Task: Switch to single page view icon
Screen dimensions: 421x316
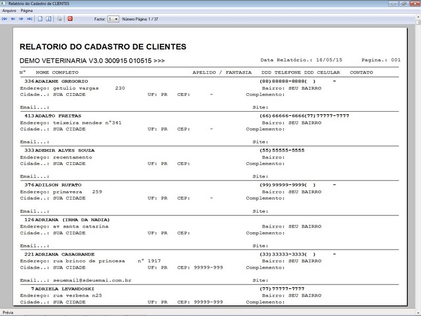Action: pos(40,19)
